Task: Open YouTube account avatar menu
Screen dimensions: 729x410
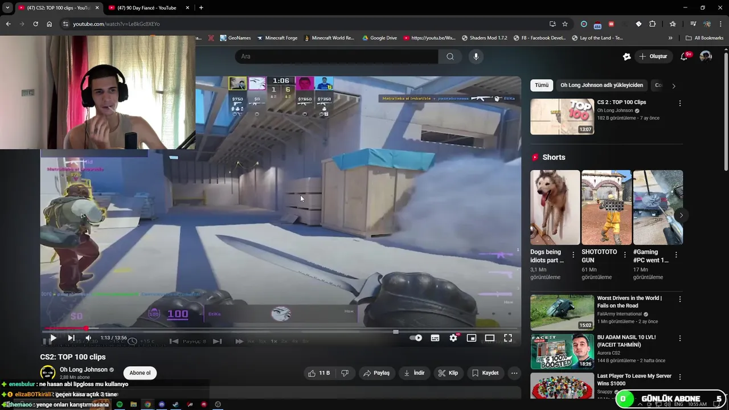Action: click(706, 56)
